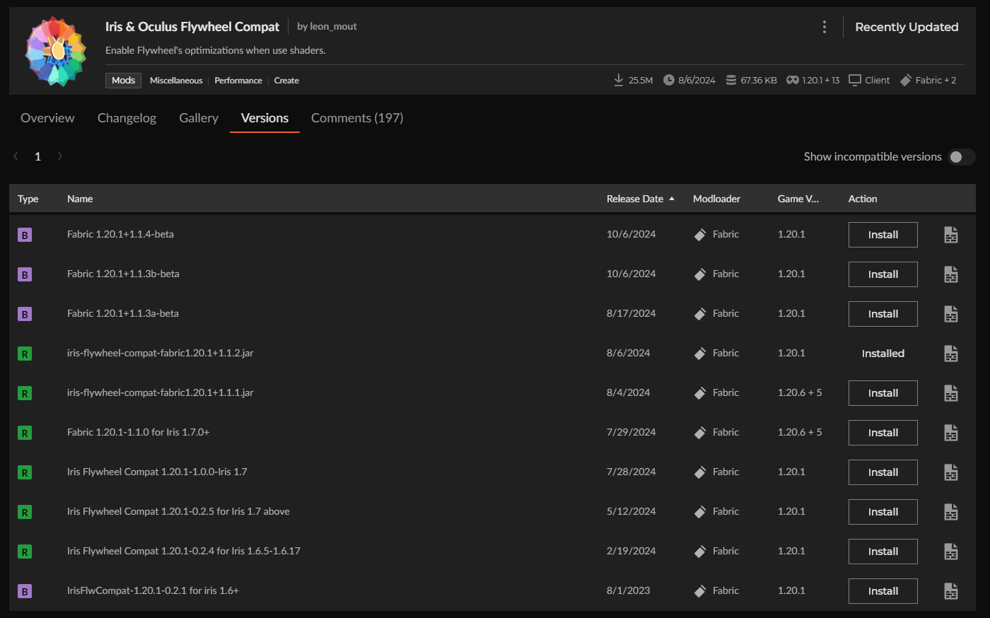The image size is (990, 618).
Task: Switch to the Changelog tab
Action: (x=127, y=118)
